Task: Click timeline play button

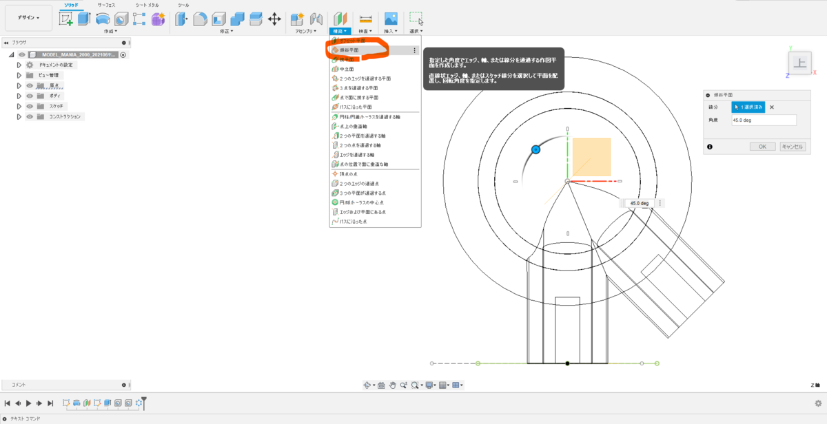Action: (x=29, y=403)
